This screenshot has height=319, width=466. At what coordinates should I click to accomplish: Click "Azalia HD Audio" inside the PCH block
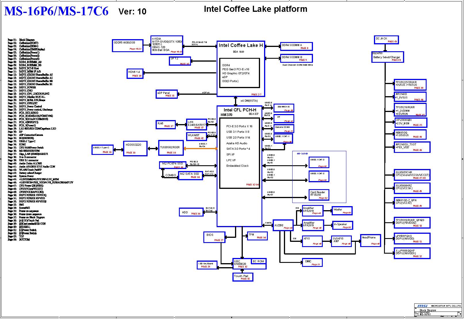click(237, 143)
